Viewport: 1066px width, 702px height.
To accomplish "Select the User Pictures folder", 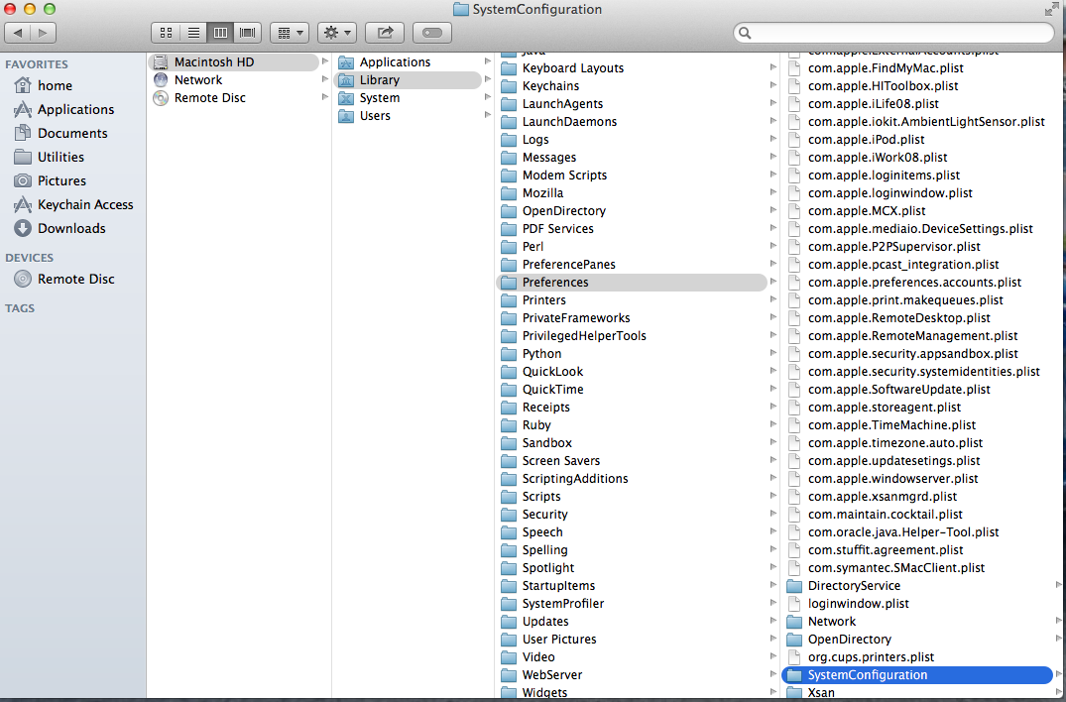I will coord(633,639).
